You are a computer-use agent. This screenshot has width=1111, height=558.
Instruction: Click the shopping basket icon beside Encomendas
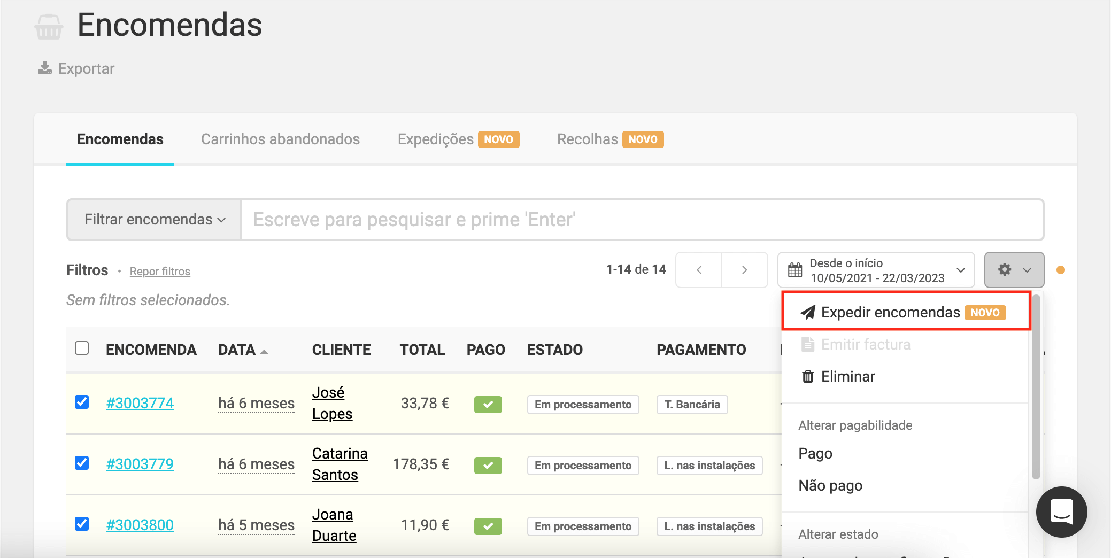49,26
